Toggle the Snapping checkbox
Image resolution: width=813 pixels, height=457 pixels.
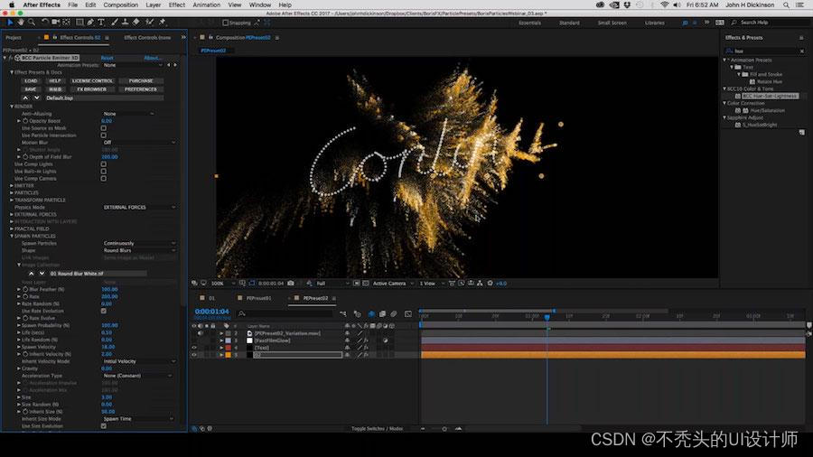coord(226,23)
